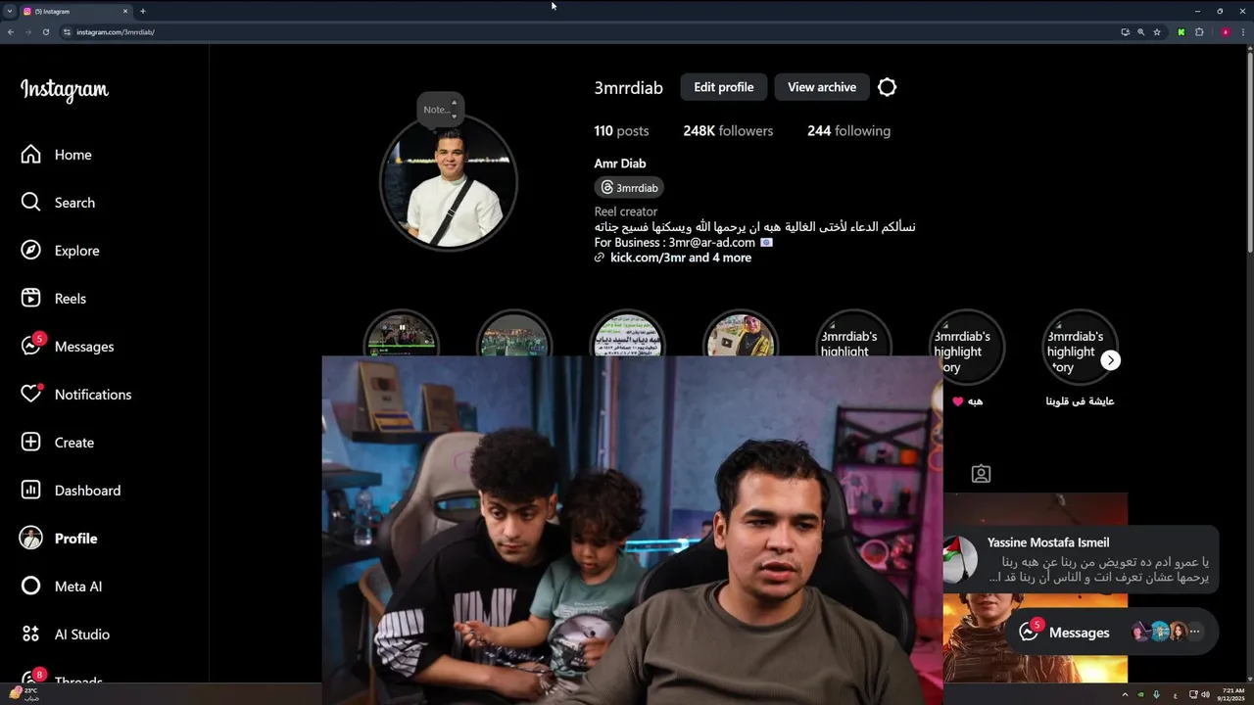This screenshot has width=1254, height=705.
Task: Go back in browser
Action: (x=11, y=32)
